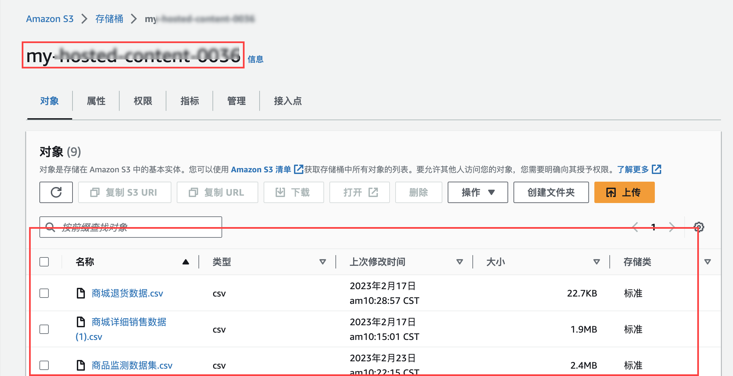Open the 属性 tab
Image resolution: width=733 pixels, height=376 pixels.
pyautogui.click(x=96, y=101)
